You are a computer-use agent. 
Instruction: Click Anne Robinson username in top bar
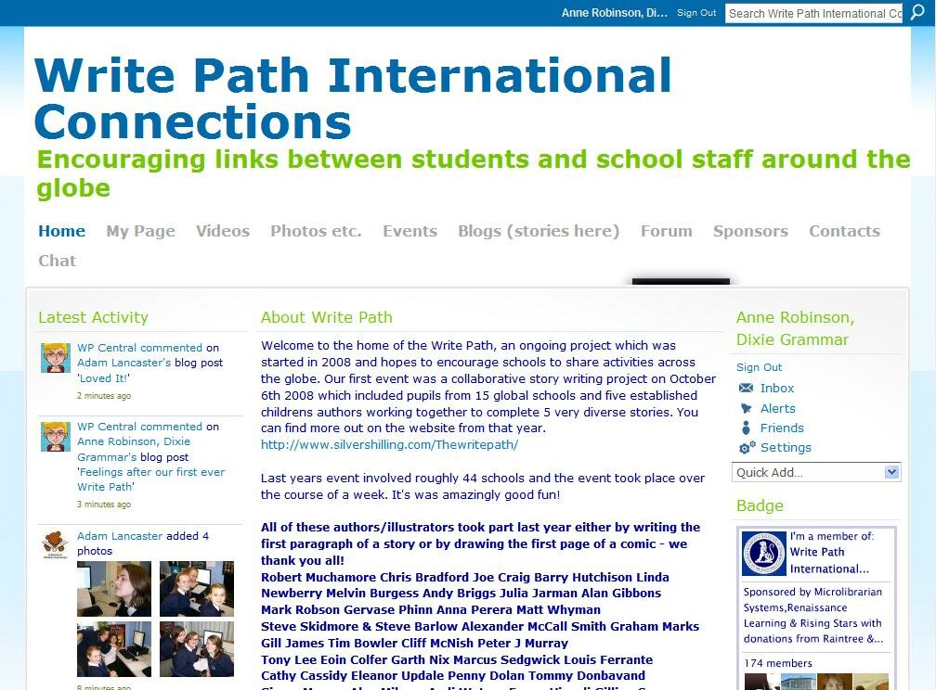[614, 13]
